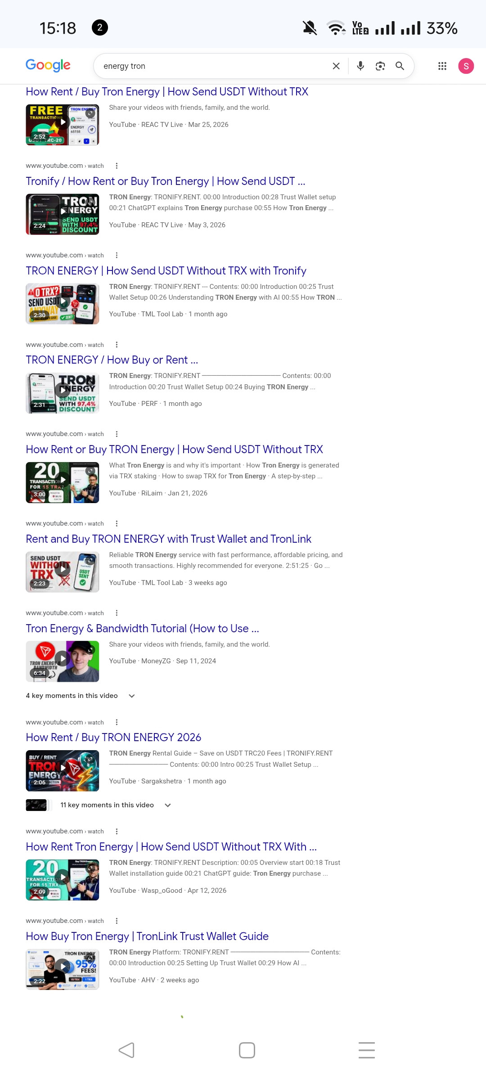Open more options for Bandwidth Tutorial result

pos(117,613)
